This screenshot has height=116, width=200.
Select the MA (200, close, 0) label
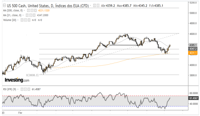tap(13, 10)
